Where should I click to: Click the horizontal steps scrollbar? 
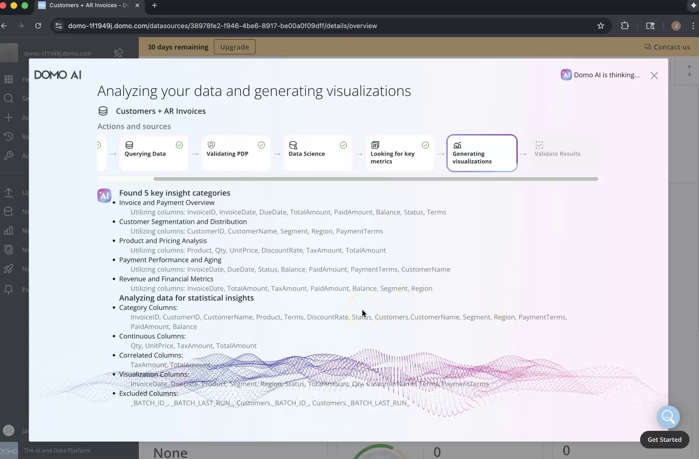click(x=376, y=179)
